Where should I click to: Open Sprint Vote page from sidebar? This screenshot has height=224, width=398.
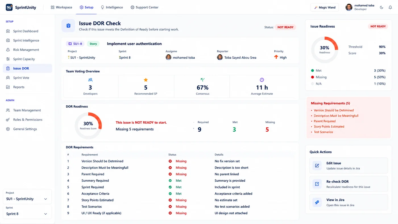28,78
